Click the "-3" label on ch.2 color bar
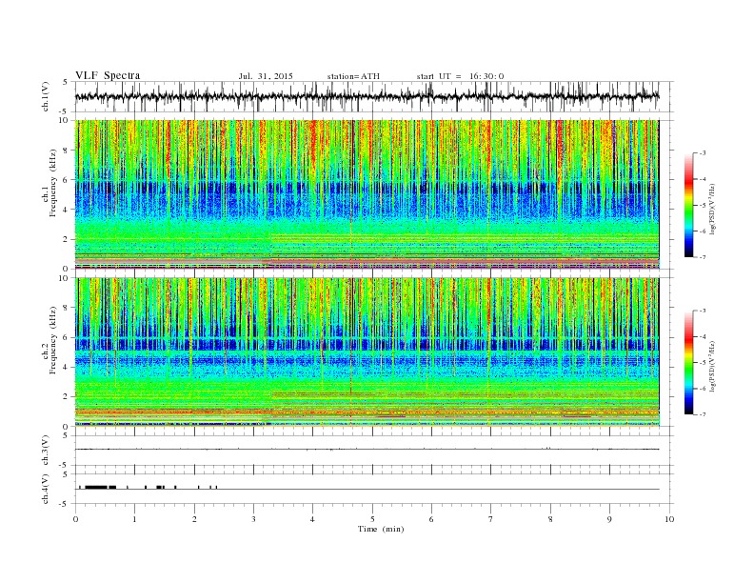 (x=703, y=311)
